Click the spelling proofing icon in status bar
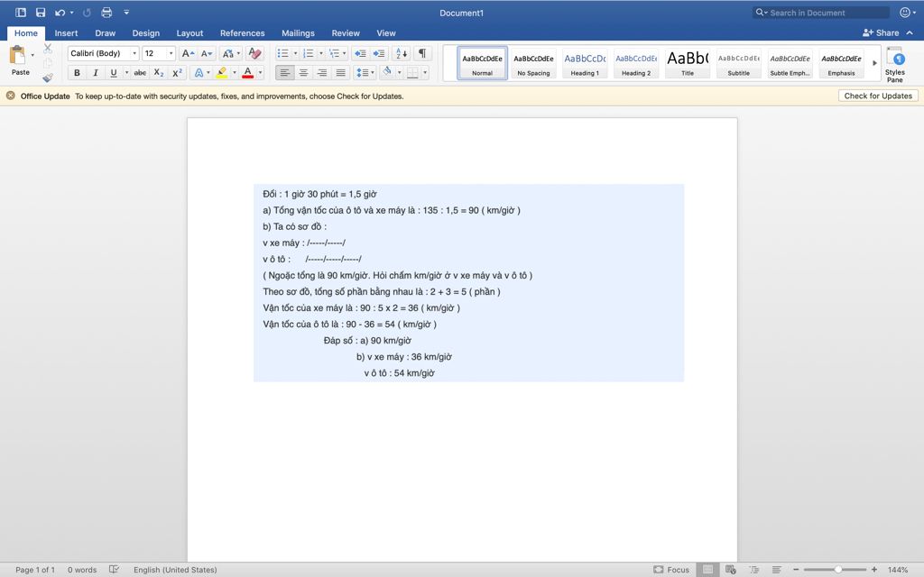The image size is (924, 577). pyautogui.click(x=115, y=570)
